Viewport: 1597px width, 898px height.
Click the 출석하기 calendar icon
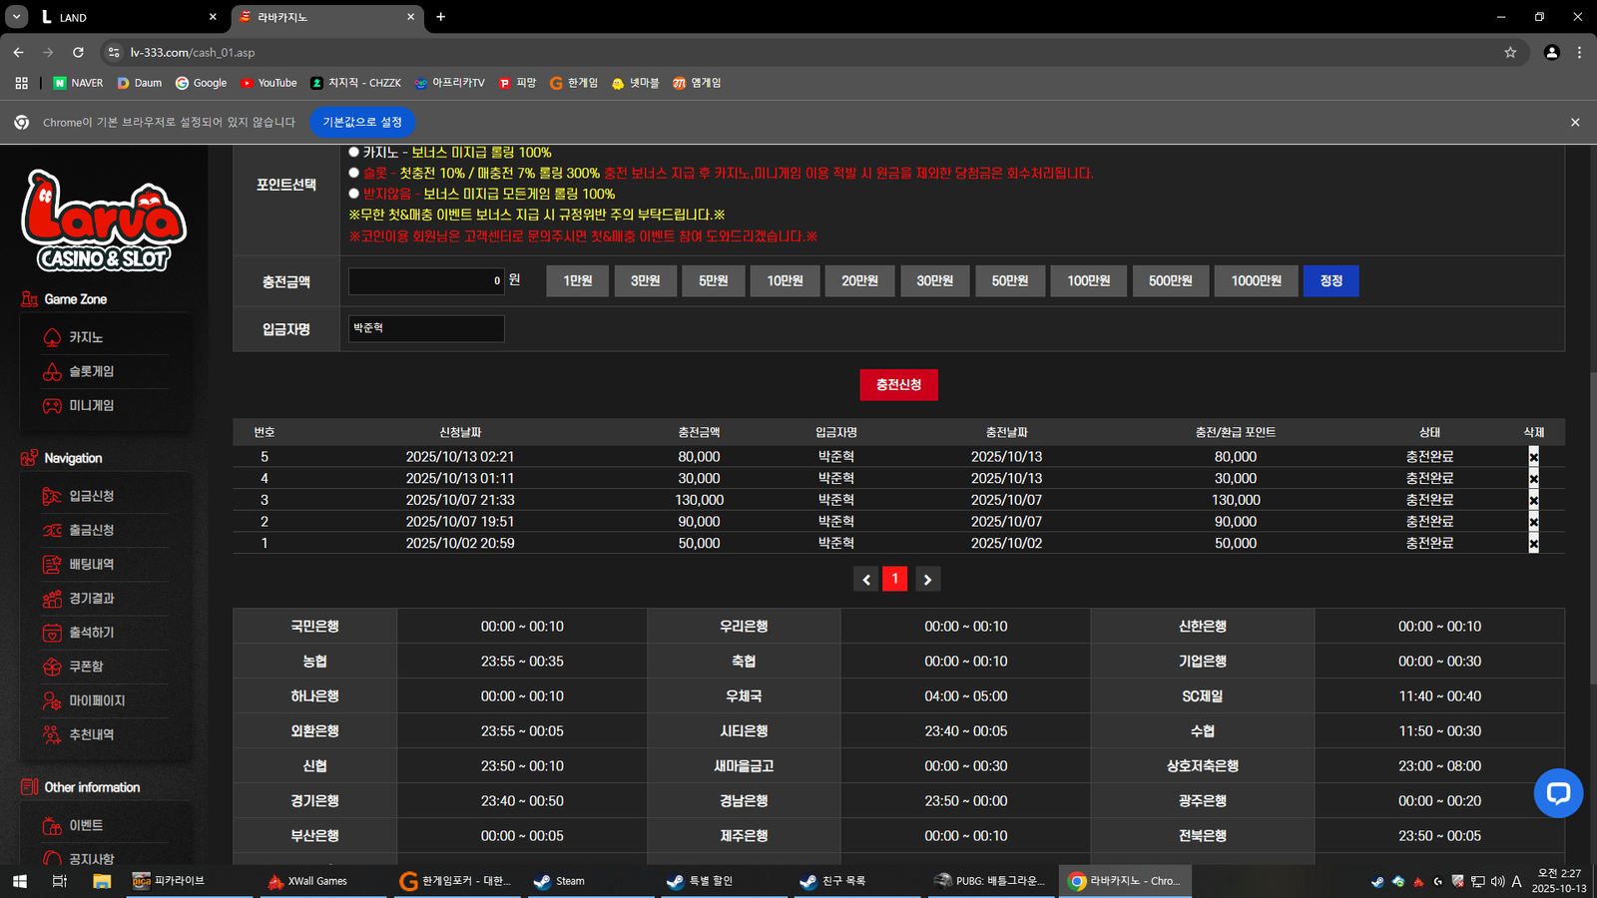click(x=52, y=633)
